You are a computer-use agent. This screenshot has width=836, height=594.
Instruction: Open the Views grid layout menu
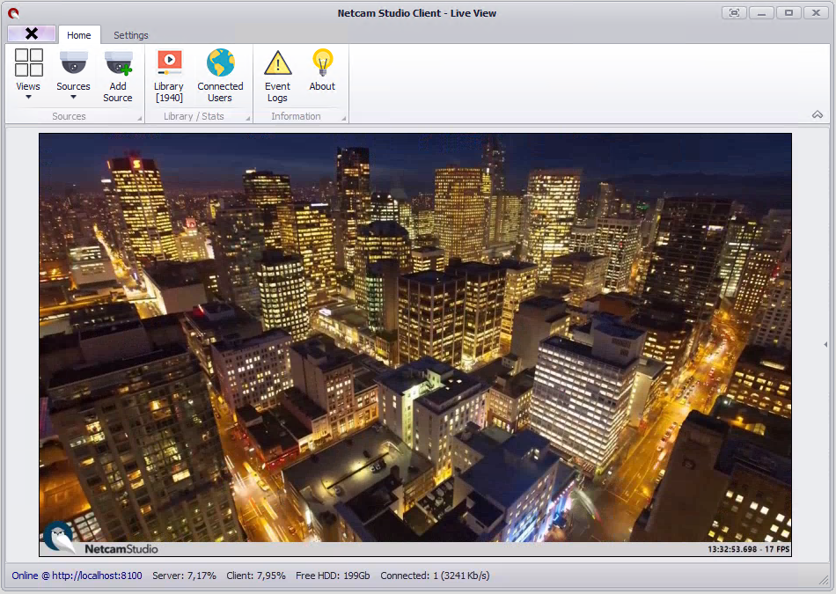click(x=28, y=74)
